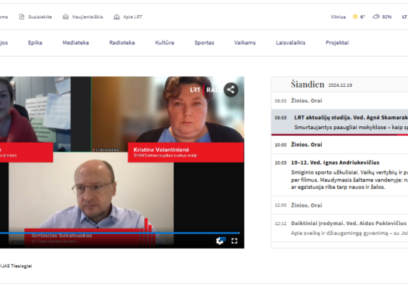Viewport: 408px width, 287px height.
Task: Click the cloud humidity icon
Action: coord(376,17)
